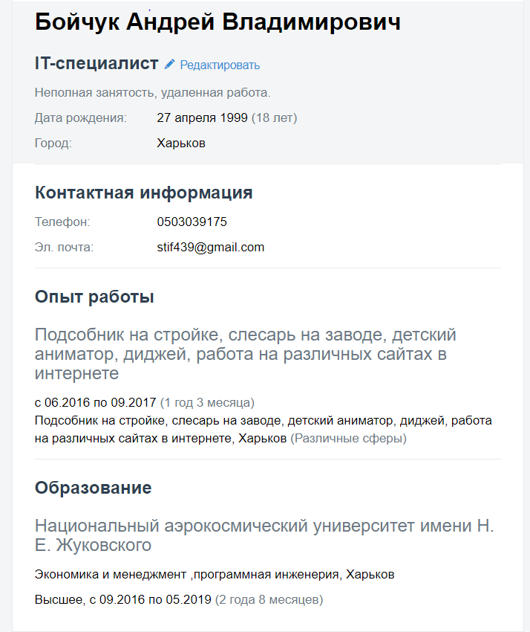The image size is (530, 632).
Task: Click the pencil edit icon
Action: tap(169, 64)
